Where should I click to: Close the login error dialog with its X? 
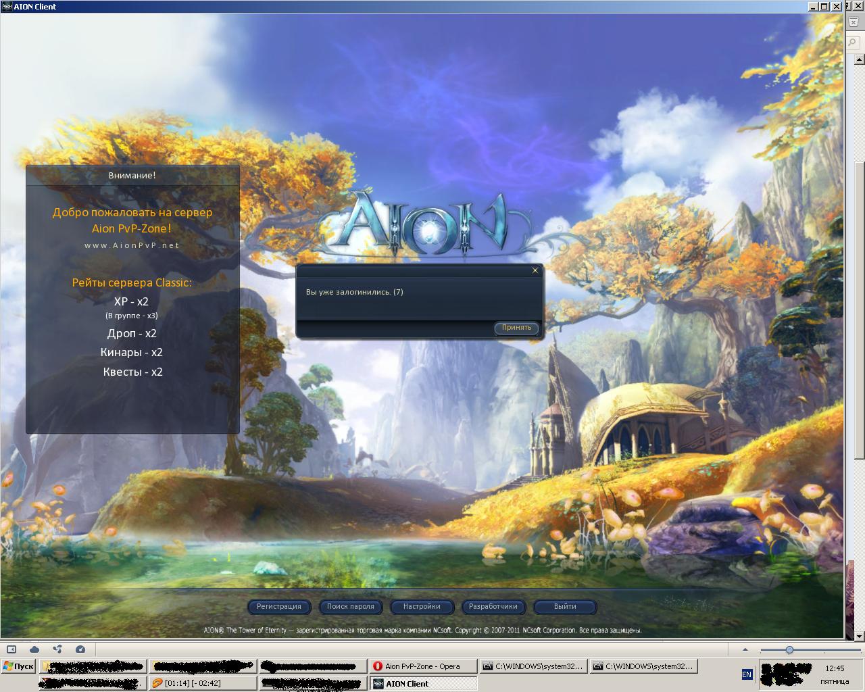[x=535, y=270]
